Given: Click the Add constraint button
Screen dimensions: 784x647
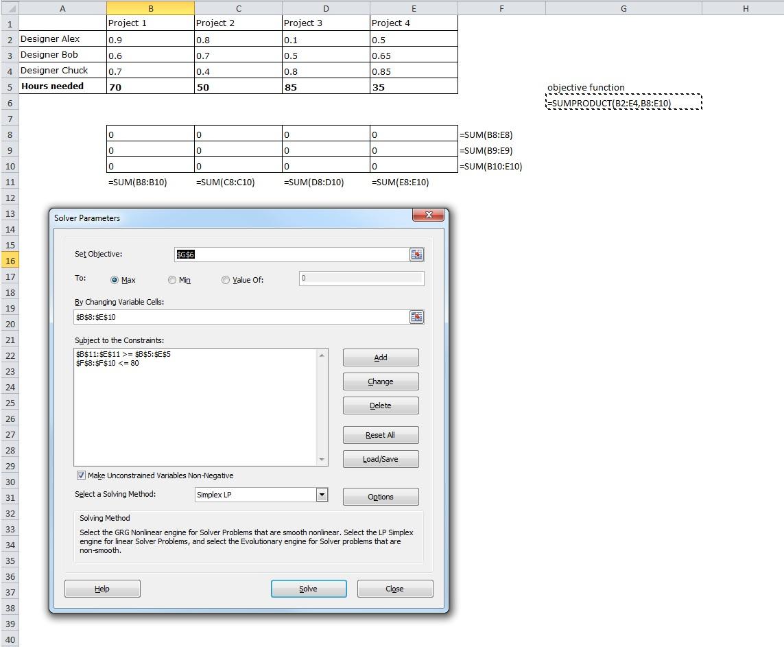Looking at the screenshot, I should pyautogui.click(x=381, y=357).
